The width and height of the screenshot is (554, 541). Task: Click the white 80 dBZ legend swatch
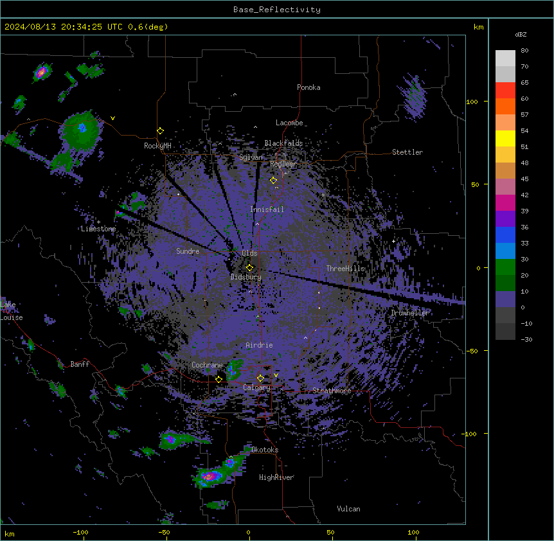click(x=505, y=58)
